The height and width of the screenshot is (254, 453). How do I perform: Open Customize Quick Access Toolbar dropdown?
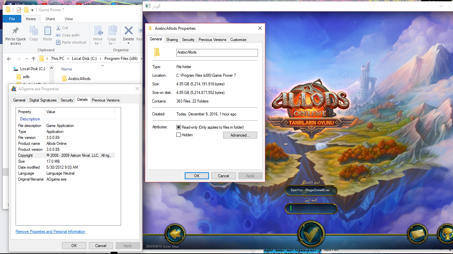click(x=32, y=10)
